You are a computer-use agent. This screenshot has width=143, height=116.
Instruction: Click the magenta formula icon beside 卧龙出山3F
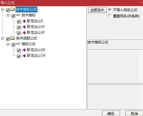tap(24, 33)
